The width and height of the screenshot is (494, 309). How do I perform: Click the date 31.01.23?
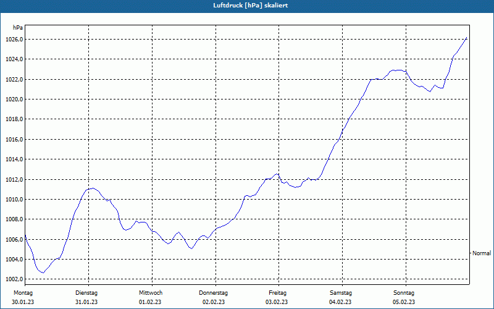point(86,302)
